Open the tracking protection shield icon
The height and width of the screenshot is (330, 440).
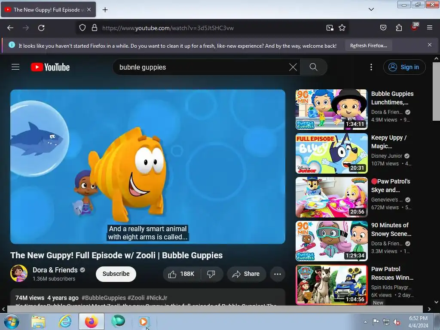(x=82, y=28)
